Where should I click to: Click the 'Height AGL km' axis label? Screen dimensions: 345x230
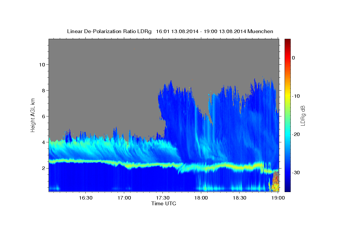point(33,115)
